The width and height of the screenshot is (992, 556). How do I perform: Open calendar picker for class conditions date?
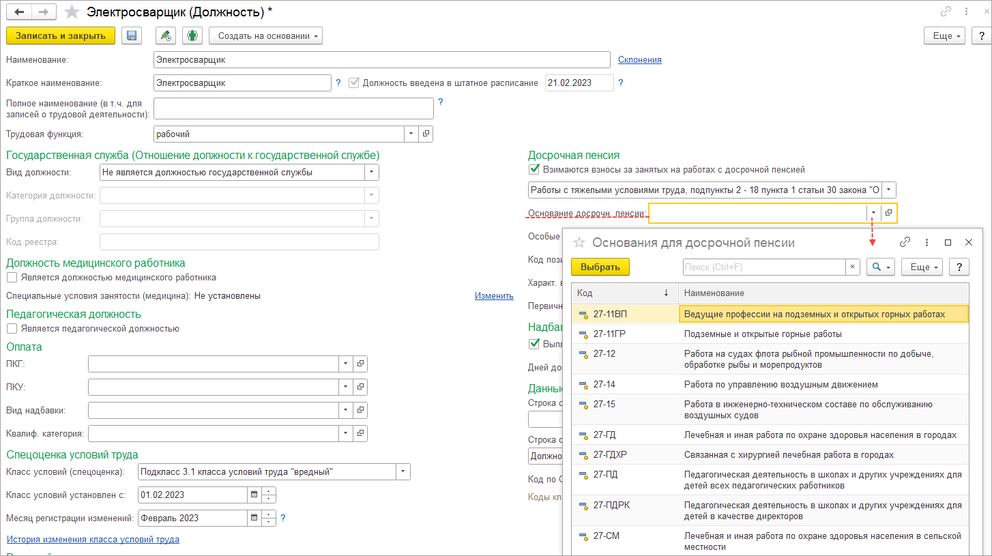(254, 495)
